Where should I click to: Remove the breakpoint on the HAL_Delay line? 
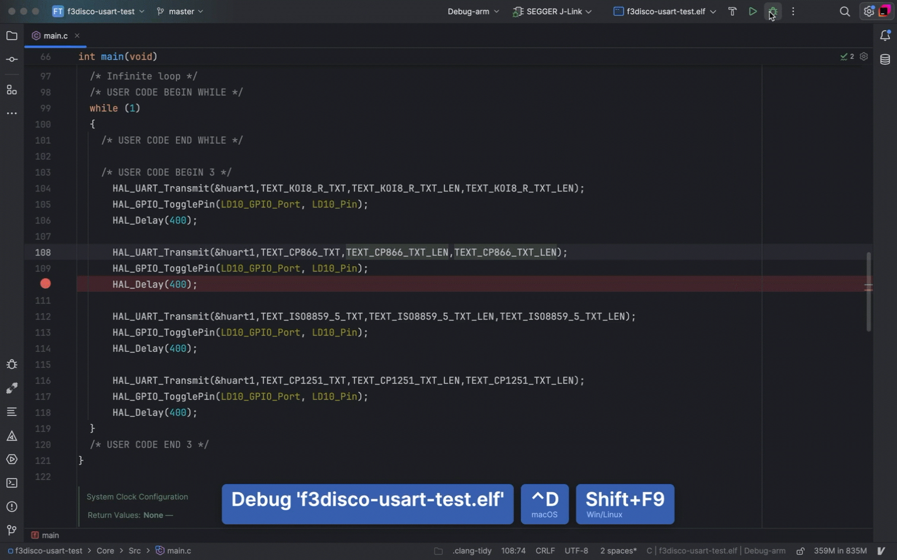[45, 284]
